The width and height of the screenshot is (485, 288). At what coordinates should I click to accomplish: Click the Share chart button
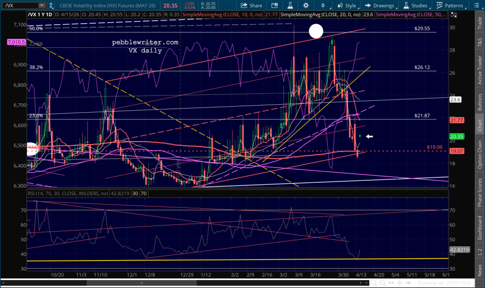(251, 6)
